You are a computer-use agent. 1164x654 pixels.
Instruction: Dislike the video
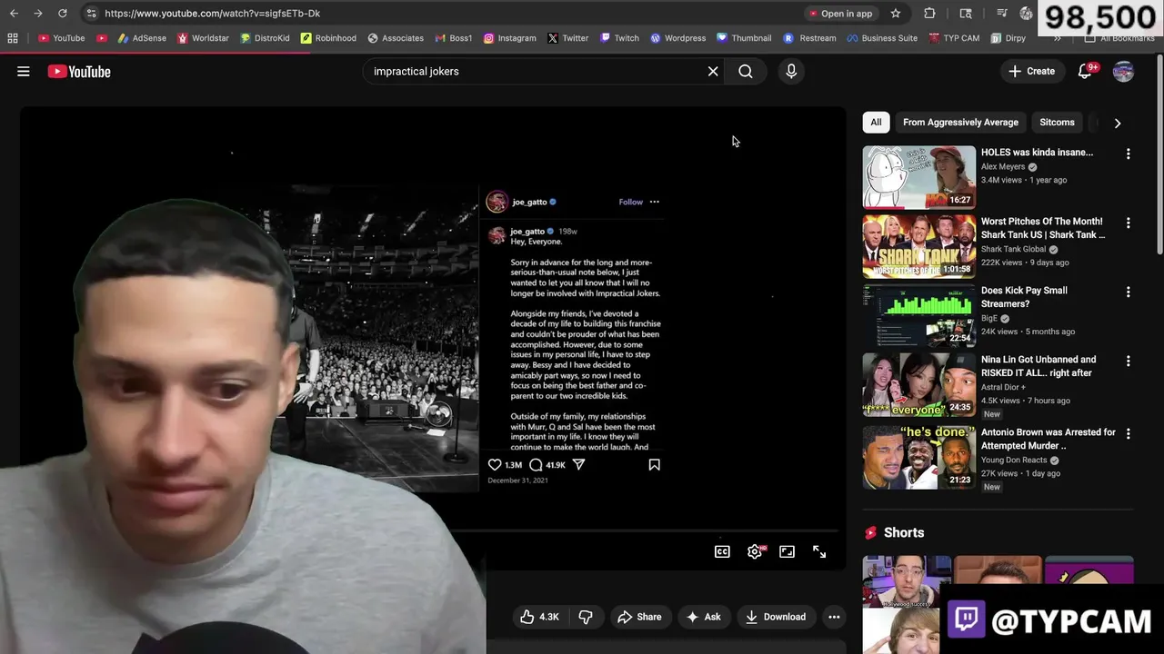pyautogui.click(x=586, y=617)
